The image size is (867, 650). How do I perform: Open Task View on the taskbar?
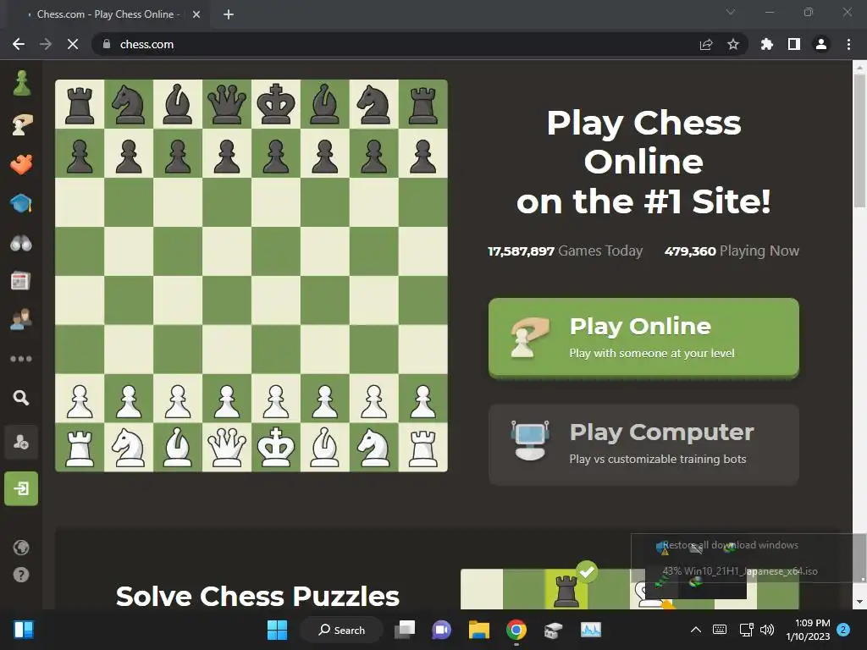(x=405, y=630)
